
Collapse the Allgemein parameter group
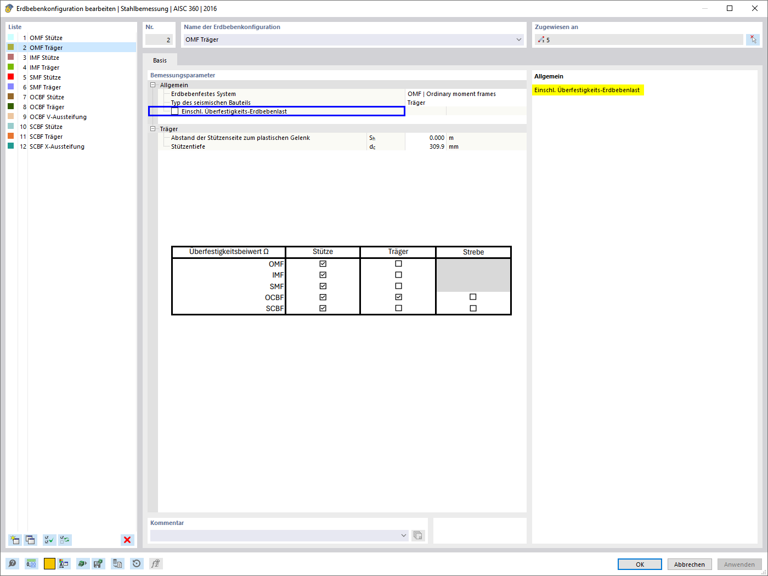point(153,85)
